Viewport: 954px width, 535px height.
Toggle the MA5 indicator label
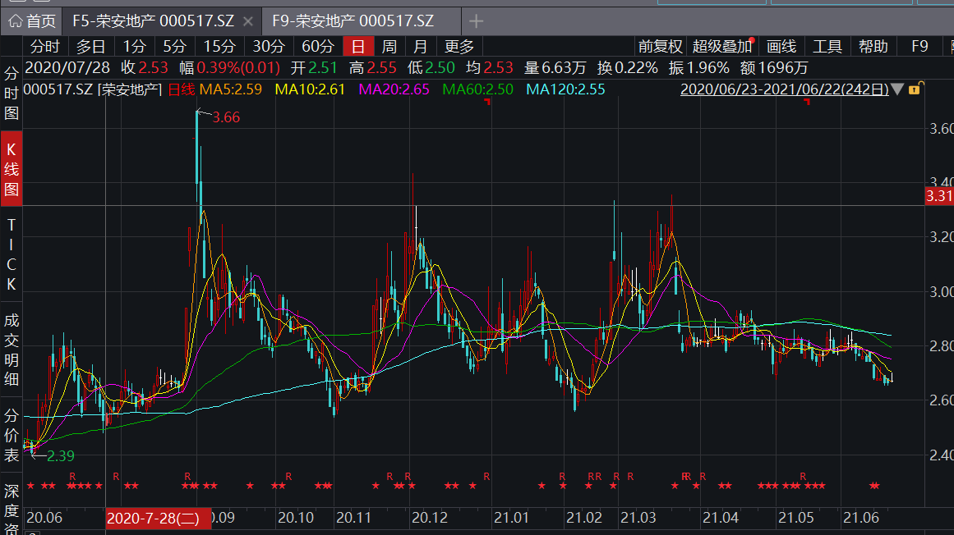tap(218, 89)
